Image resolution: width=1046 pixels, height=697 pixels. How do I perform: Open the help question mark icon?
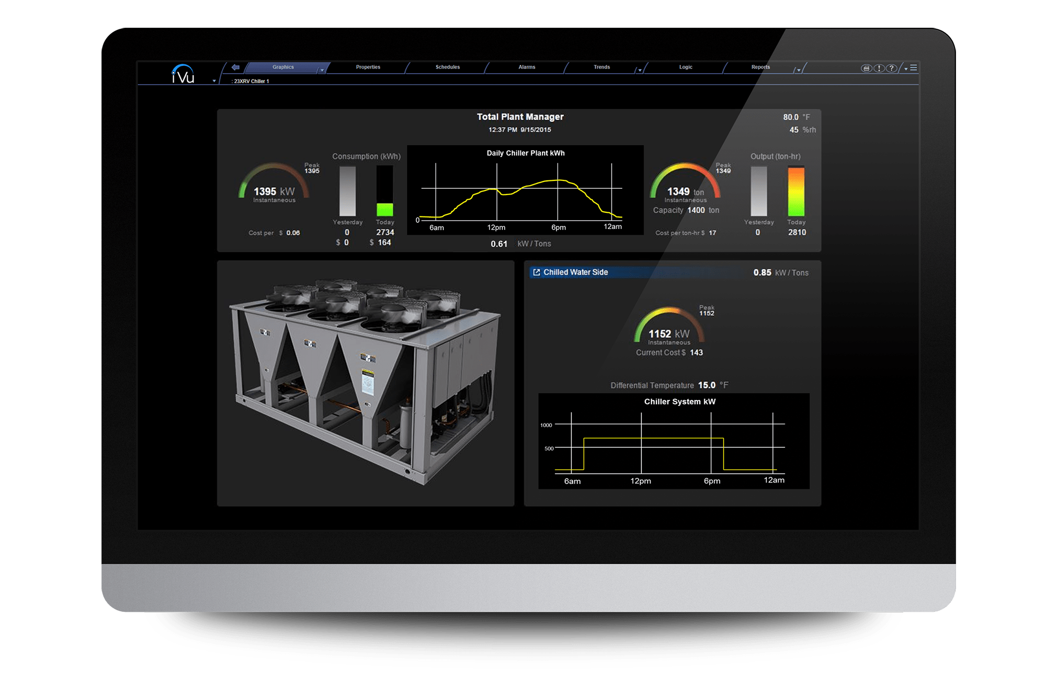[x=892, y=68]
